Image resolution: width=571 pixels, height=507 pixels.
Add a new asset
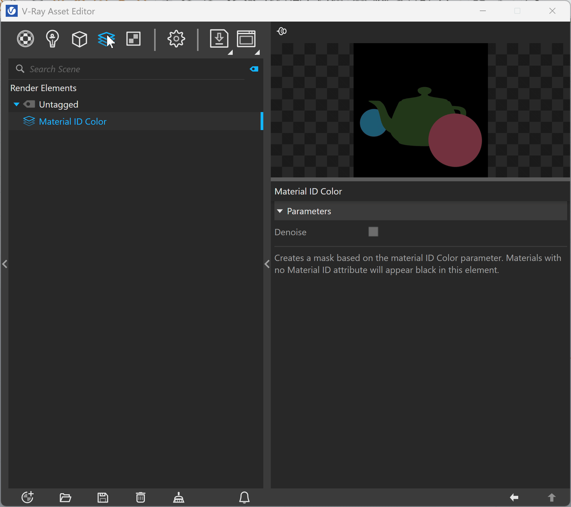(x=28, y=497)
